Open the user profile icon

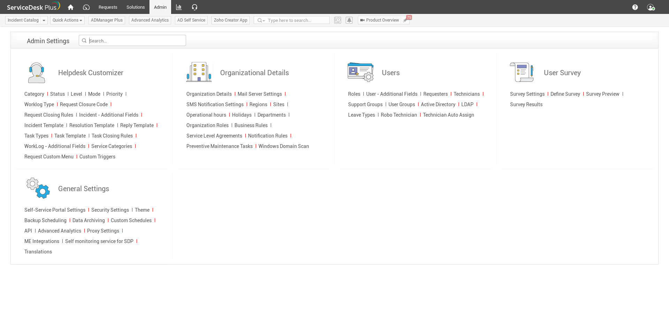click(651, 7)
